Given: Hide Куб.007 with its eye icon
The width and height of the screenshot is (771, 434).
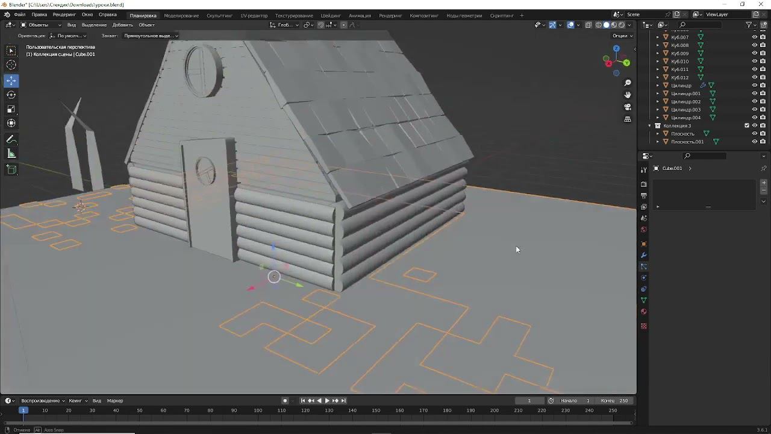Looking at the screenshot, I should click(755, 37).
